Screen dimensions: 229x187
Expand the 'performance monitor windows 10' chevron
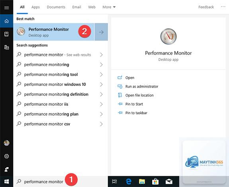[101, 84]
